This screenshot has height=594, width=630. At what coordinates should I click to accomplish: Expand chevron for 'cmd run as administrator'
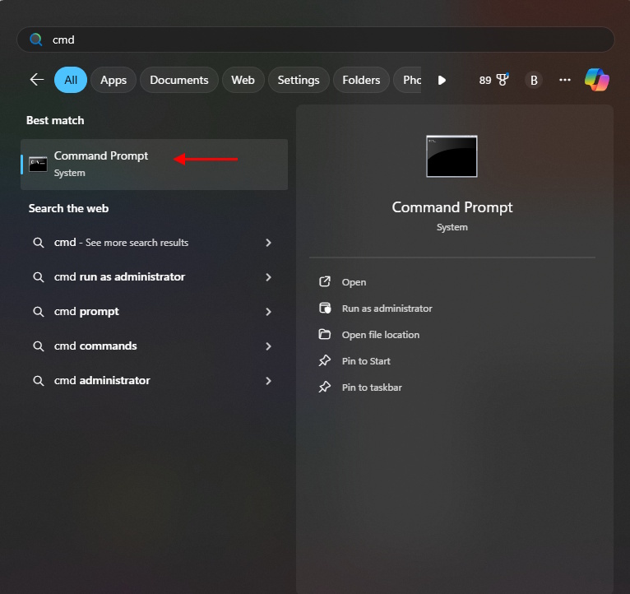point(268,277)
